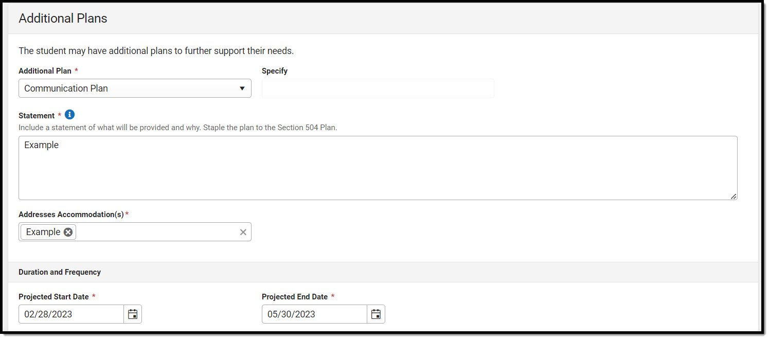Remove the Example accommodation chip
This screenshot has width=769, height=339.
(68, 232)
